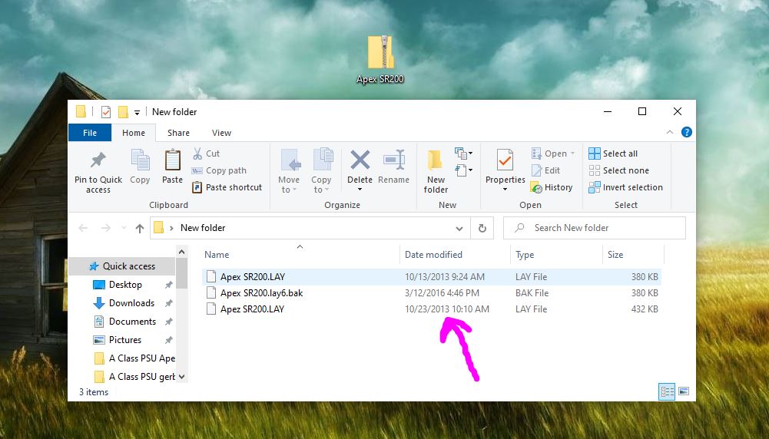Click the Cut scissors icon
The image size is (769, 439).
197,153
